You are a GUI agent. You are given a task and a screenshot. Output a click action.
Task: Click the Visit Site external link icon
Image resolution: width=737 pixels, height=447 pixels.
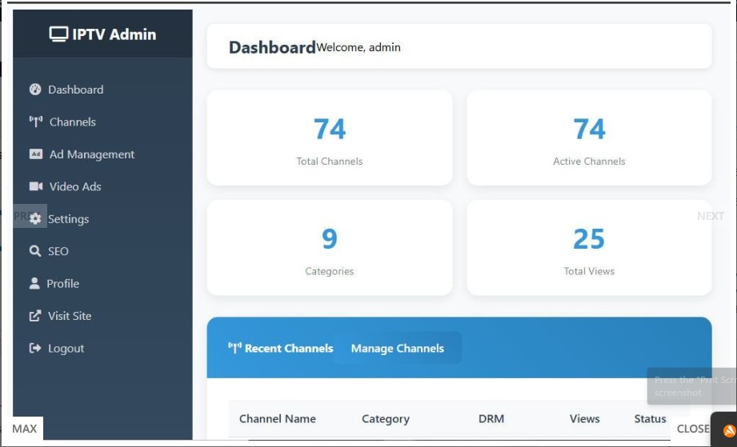click(x=35, y=316)
